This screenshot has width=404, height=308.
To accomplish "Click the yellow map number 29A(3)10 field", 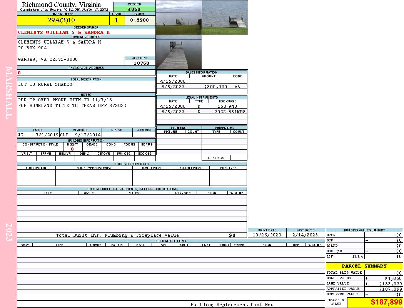I will pyautogui.click(x=62, y=20).
